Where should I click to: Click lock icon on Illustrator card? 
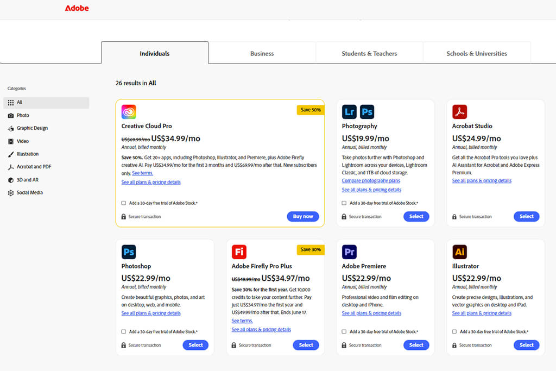454,345
